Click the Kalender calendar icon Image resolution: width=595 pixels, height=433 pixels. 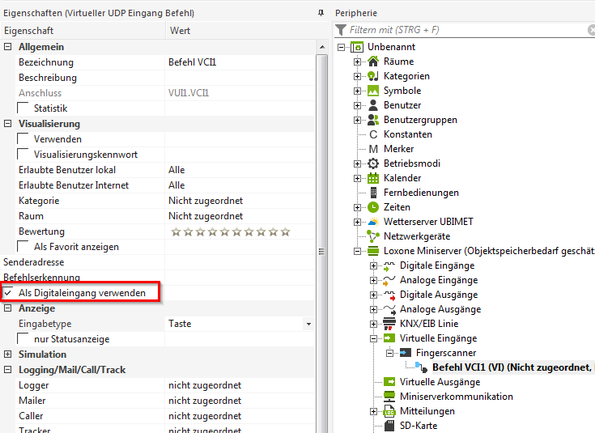[x=373, y=178]
